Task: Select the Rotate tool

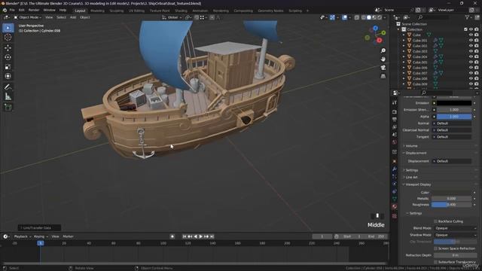Action: pos(8,57)
